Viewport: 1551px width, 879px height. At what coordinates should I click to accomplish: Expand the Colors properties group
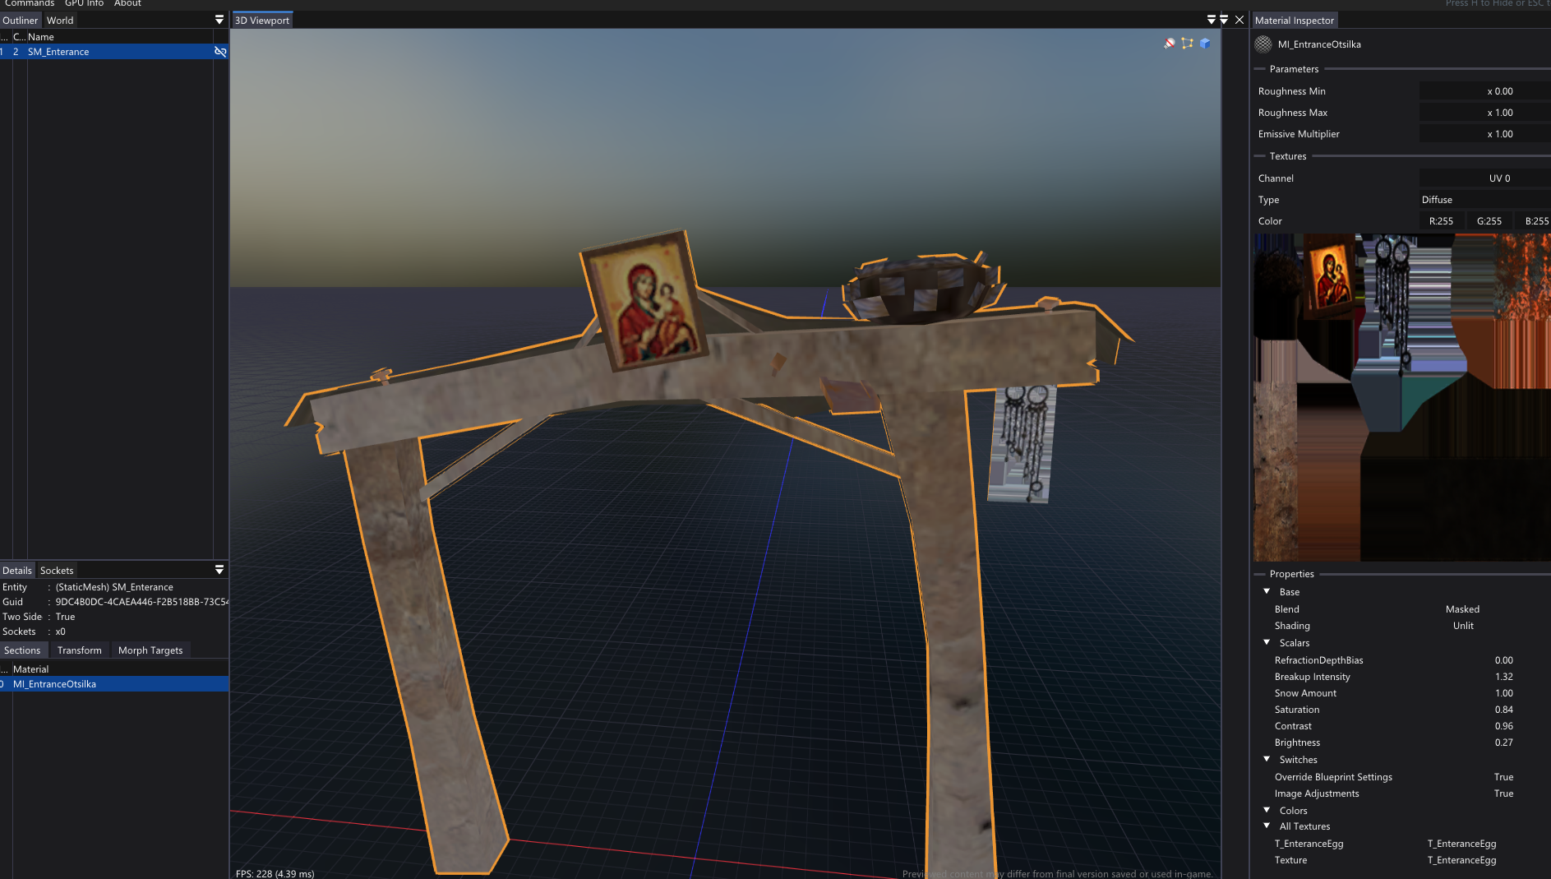(1267, 810)
